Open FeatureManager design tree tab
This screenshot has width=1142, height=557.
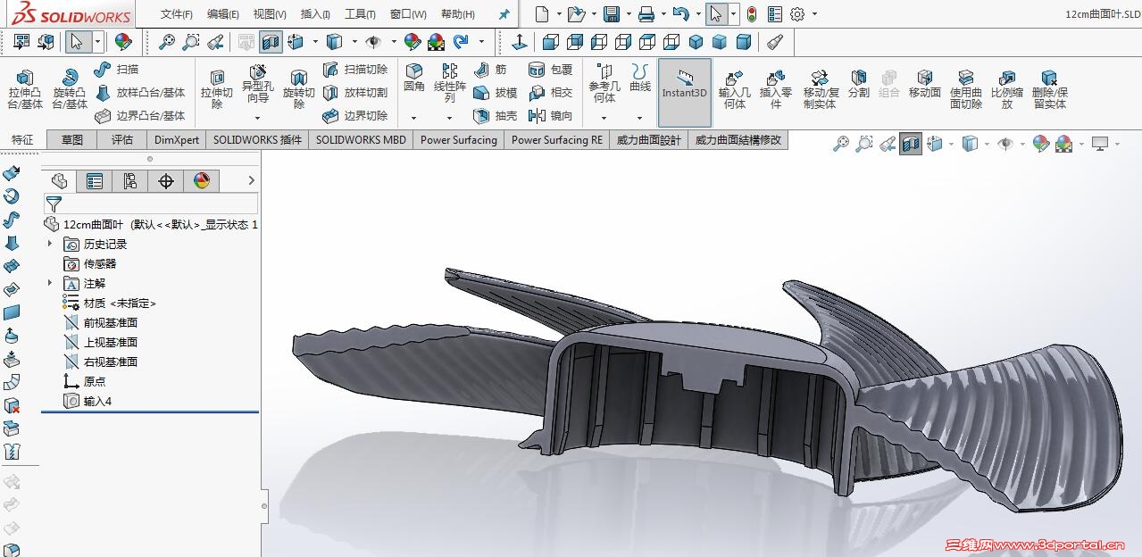[59, 181]
